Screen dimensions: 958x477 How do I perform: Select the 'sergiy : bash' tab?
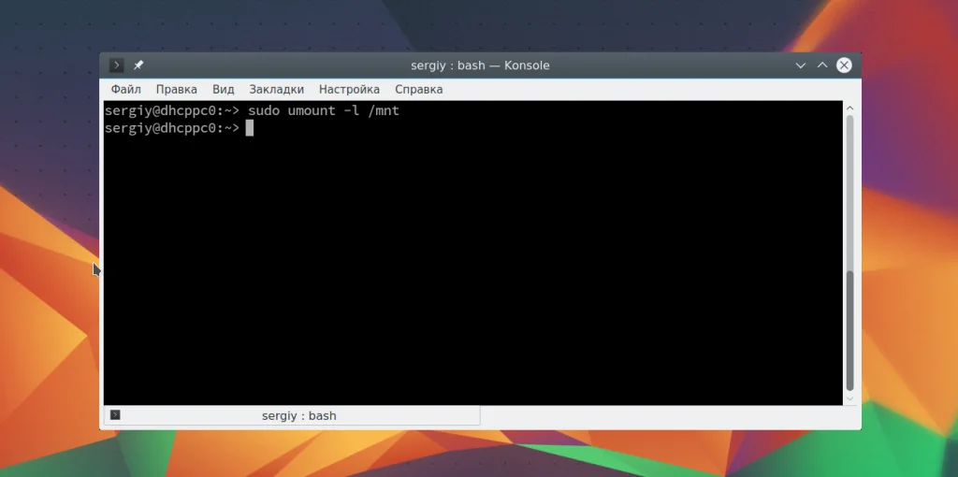point(292,416)
